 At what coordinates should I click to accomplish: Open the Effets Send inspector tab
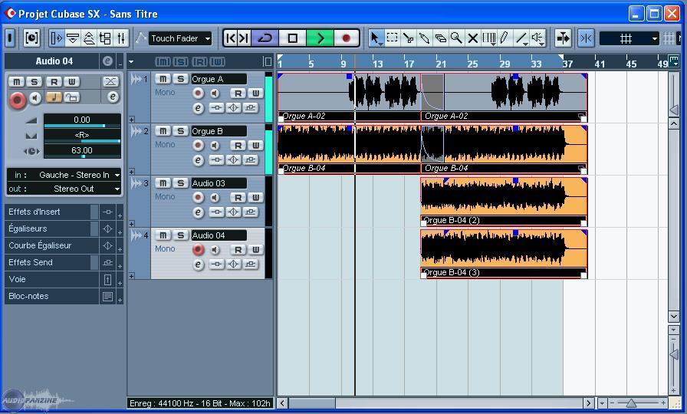pos(50,262)
